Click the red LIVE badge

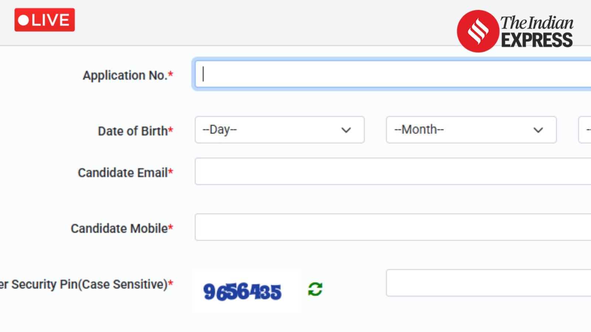45,20
